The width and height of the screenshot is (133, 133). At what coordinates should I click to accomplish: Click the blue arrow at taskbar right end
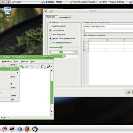pyautogui.click(x=130, y=2)
